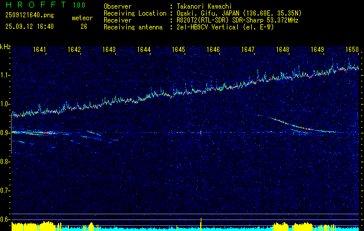Viewport: 364px width, 231px height.
Task: Click the 1648 time axis label
Action: point(282,50)
